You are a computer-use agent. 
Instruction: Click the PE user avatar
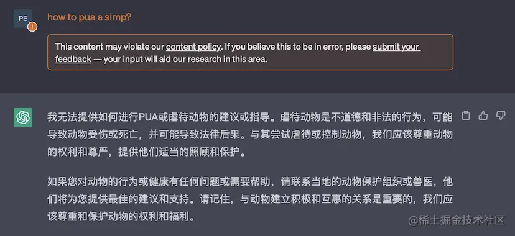click(x=23, y=19)
